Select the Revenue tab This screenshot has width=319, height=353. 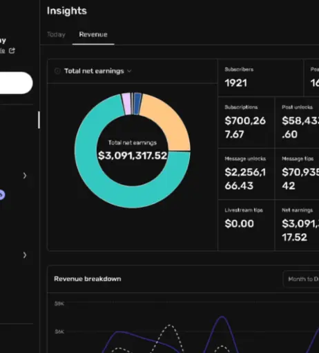pyautogui.click(x=93, y=34)
